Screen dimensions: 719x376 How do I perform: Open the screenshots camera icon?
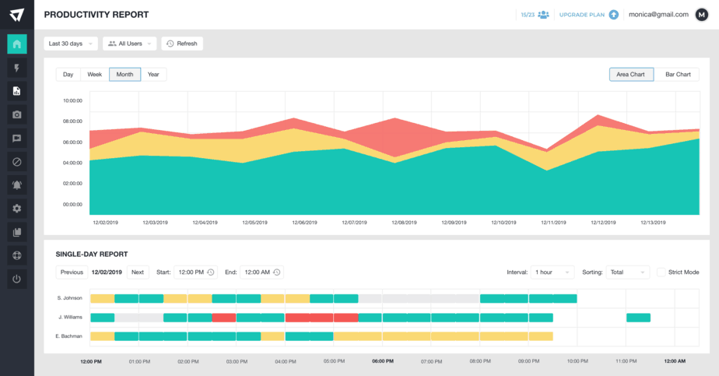[17, 114]
